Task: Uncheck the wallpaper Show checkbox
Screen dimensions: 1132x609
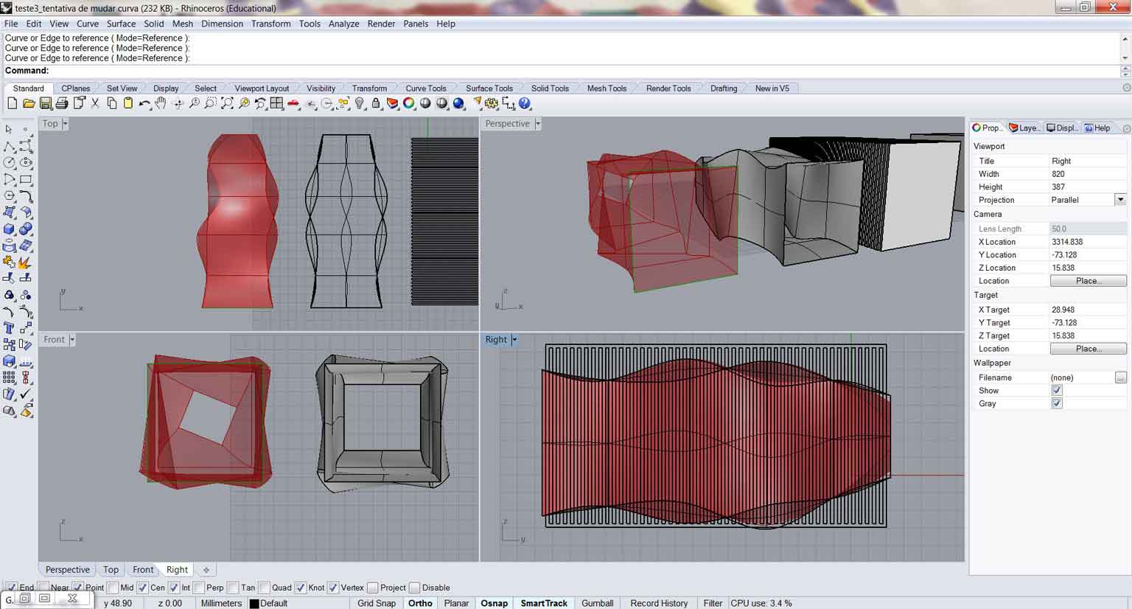Action: pos(1057,391)
